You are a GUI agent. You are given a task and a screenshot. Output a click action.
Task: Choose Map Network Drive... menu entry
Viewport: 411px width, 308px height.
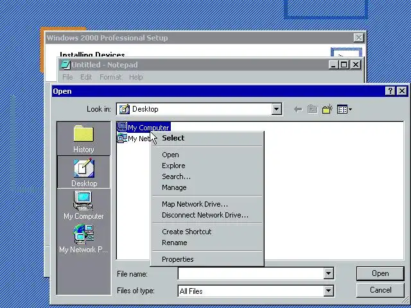207,204
